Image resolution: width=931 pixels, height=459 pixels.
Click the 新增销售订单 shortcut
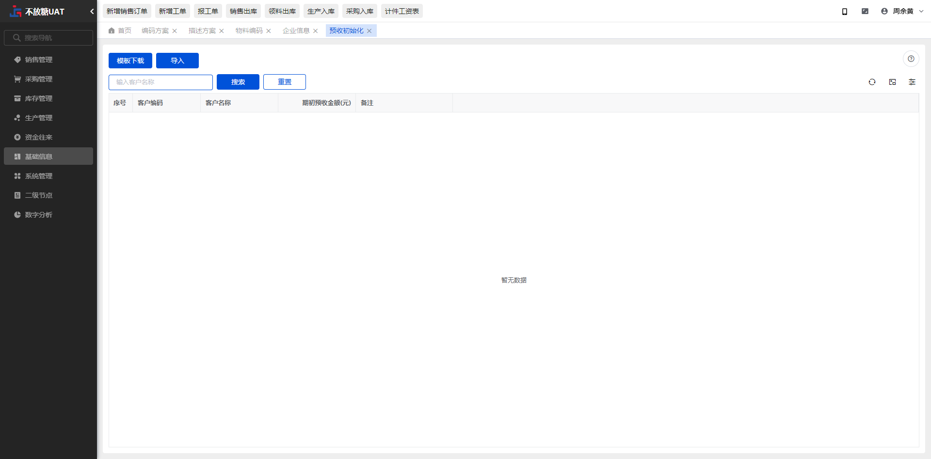(x=127, y=11)
